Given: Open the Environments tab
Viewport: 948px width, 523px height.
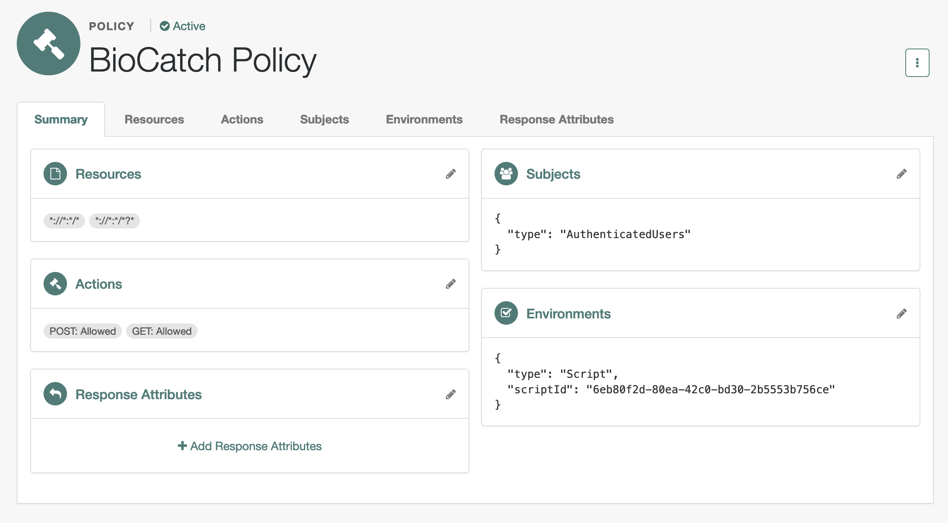Looking at the screenshot, I should click(x=424, y=118).
